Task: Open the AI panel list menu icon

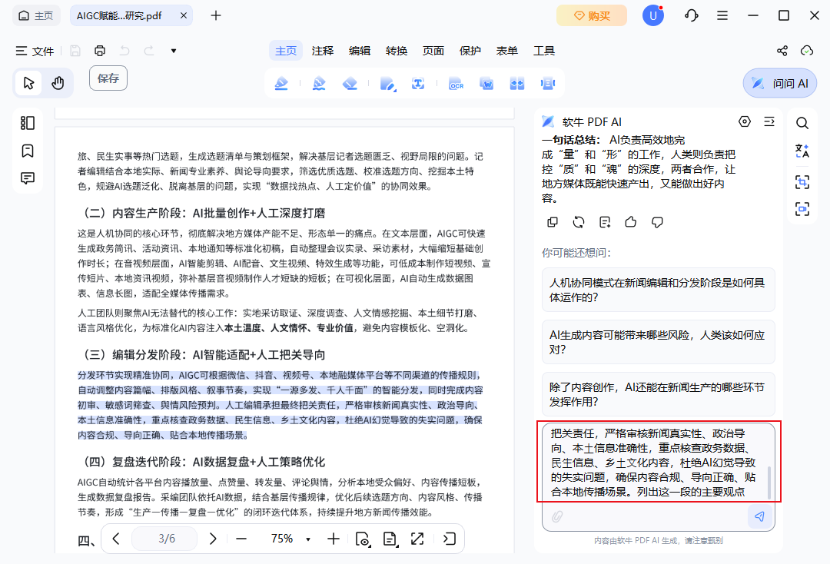Action: coord(769,121)
